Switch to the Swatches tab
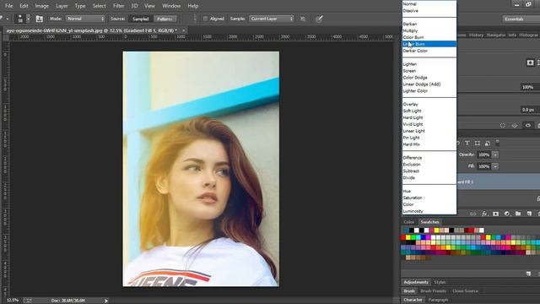Viewport: 540px width, 304px height. pyautogui.click(x=429, y=222)
